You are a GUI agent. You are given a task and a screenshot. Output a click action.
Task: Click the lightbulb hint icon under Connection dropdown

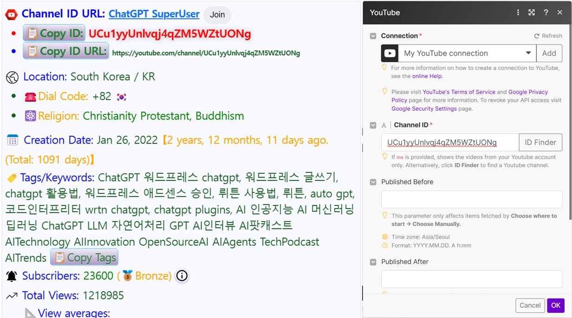(384, 67)
